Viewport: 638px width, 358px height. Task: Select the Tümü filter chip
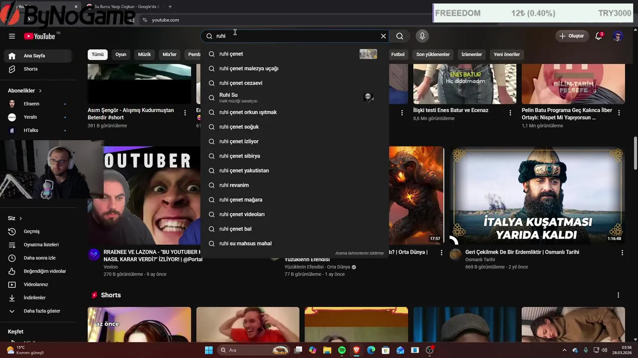coord(98,54)
